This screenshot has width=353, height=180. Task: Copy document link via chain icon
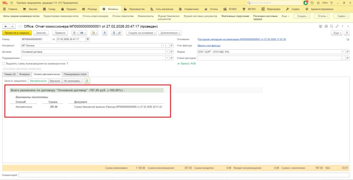click(337, 26)
